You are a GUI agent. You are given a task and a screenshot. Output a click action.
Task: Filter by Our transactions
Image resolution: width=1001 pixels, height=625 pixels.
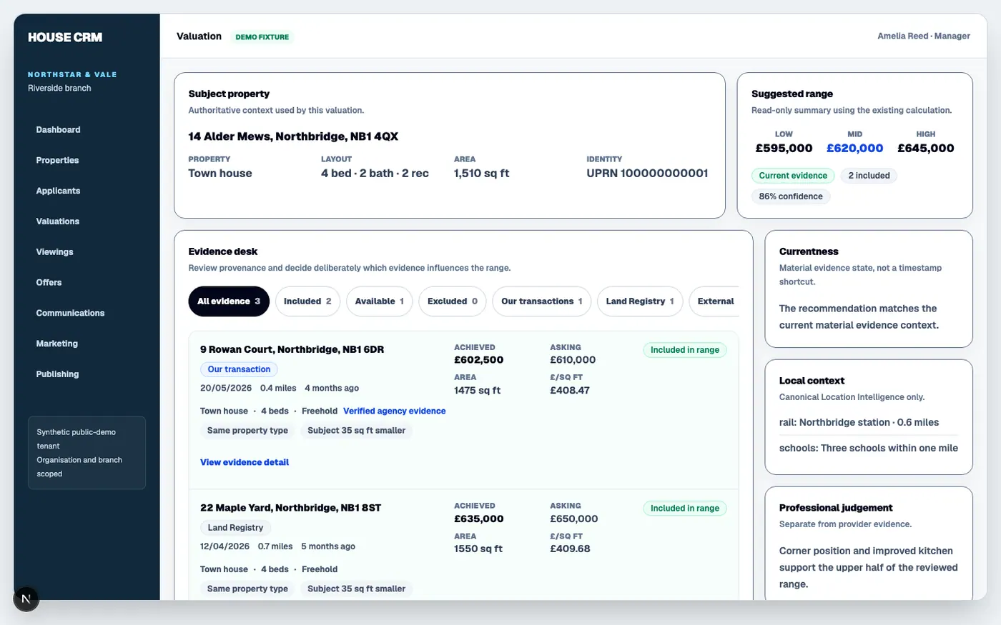[542, 301]
